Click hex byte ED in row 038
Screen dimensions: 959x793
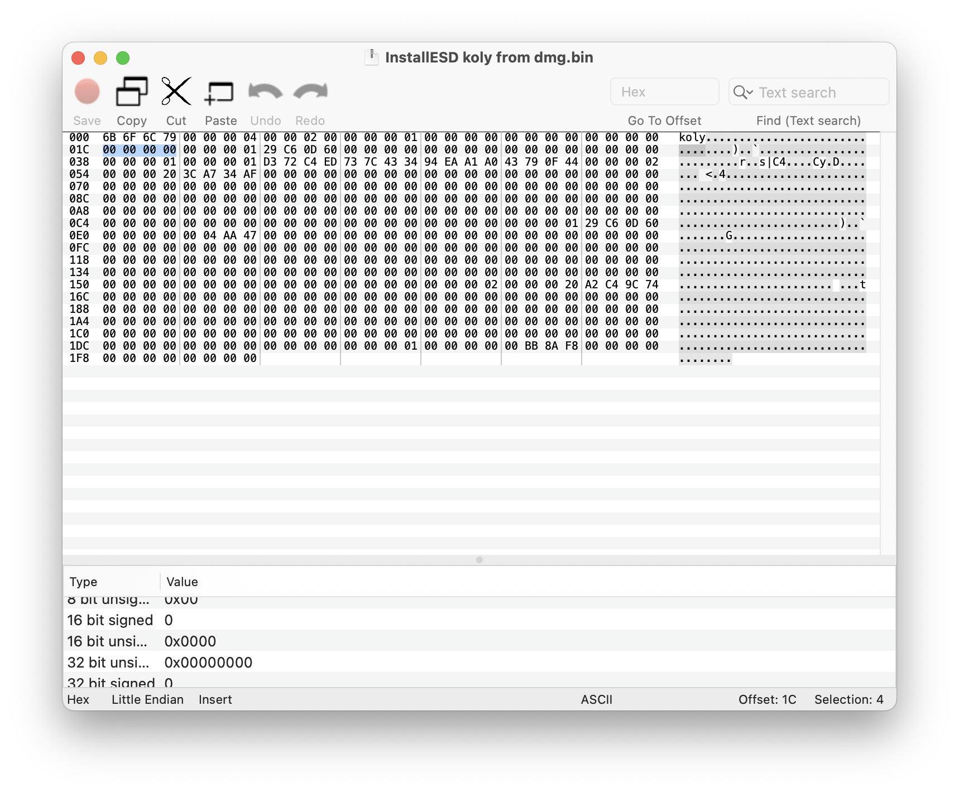coord(330,162)
